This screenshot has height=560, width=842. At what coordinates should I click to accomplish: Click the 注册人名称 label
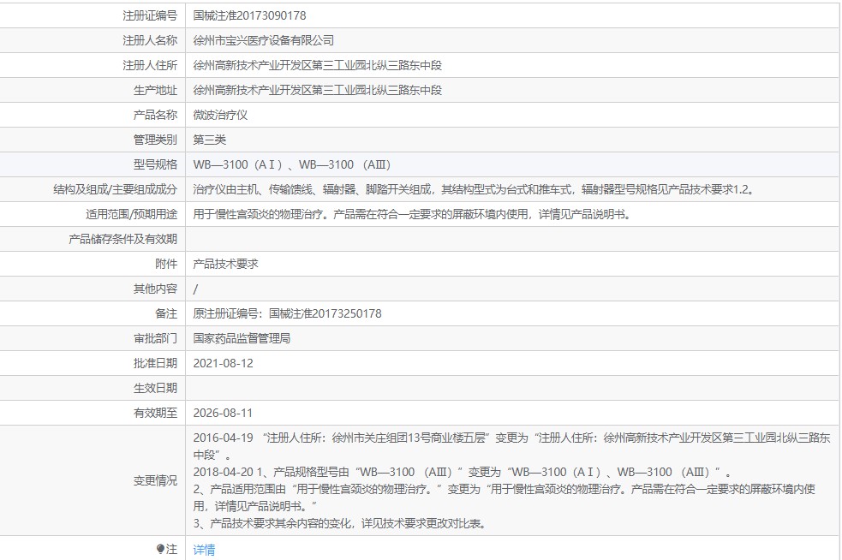[x=150, y=40]
